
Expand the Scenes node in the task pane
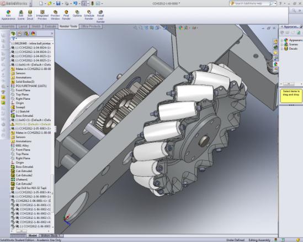pyautogui.click(x=282, y=45)
